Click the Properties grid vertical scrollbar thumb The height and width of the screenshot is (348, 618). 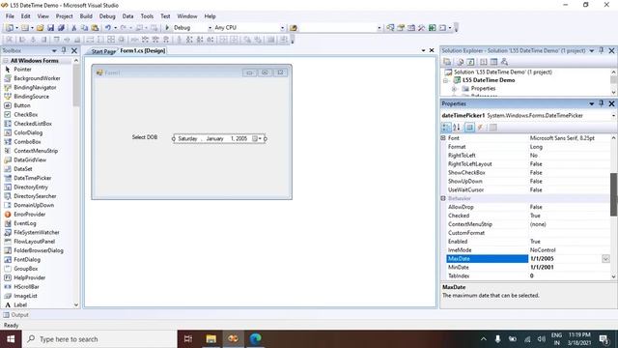[613, 194]
